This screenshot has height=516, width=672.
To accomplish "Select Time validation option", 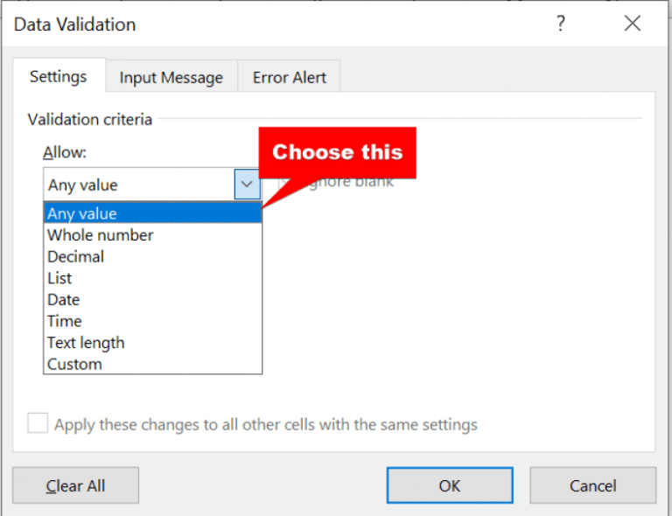I will [x=64, y=321].
